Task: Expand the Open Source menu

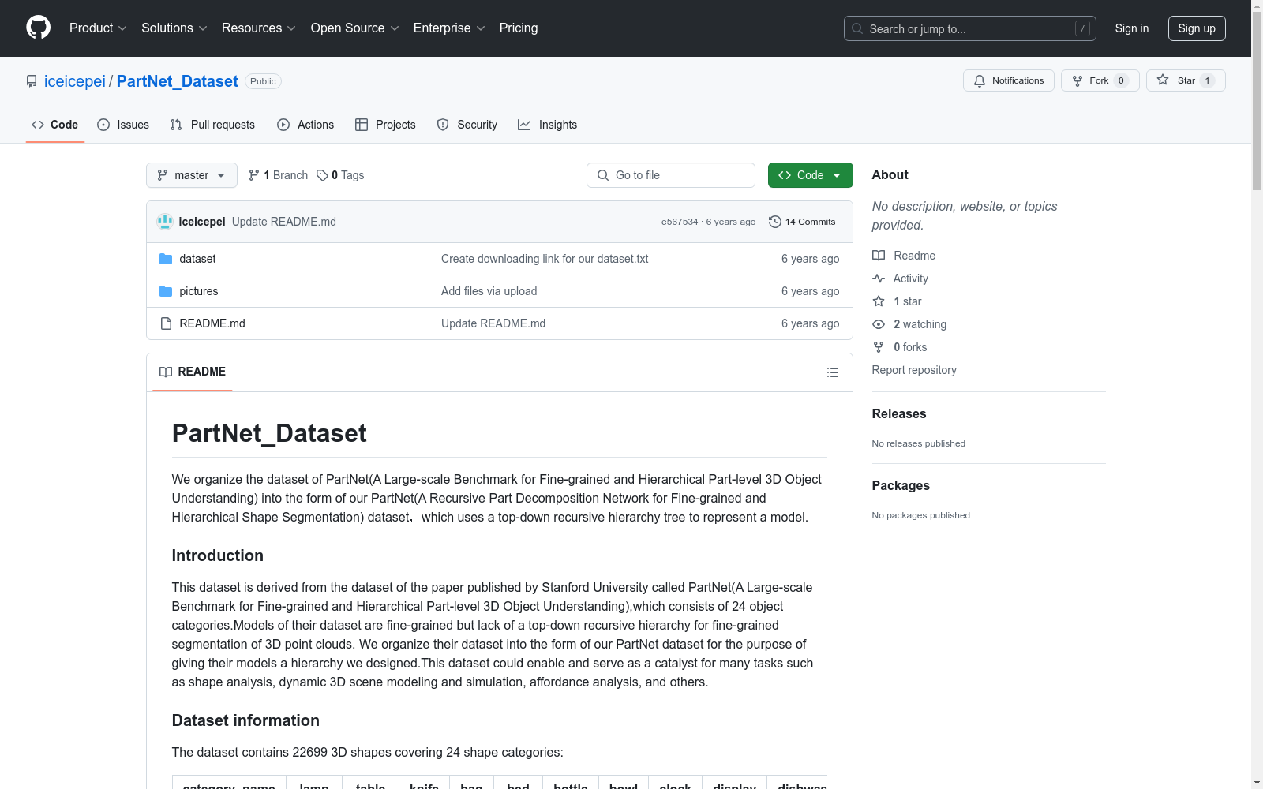Action: pyautogui.click(x=355, y=28)
